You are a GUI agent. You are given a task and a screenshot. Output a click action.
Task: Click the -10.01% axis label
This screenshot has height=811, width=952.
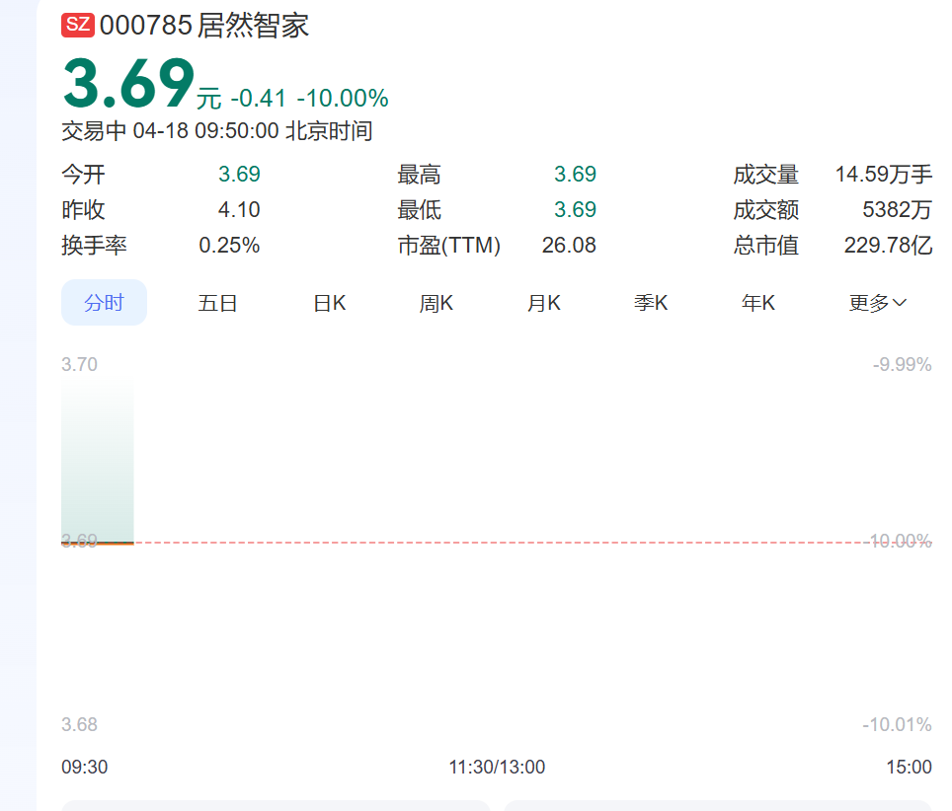pyautogui.click(x=897, y=724)
